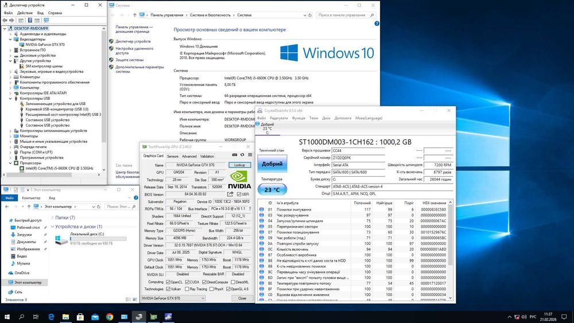Click the bus interface question mark in GPU-Z
This screenshot has height=323, width=574.
pos(250,209)
